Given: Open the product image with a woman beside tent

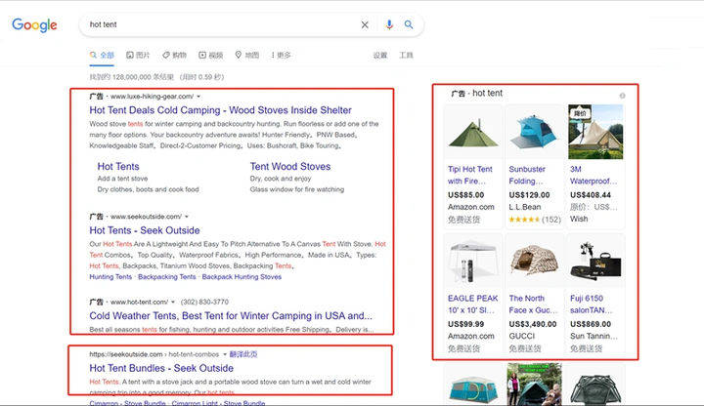Looking at the screenshot, I should [x=534, y=385].
